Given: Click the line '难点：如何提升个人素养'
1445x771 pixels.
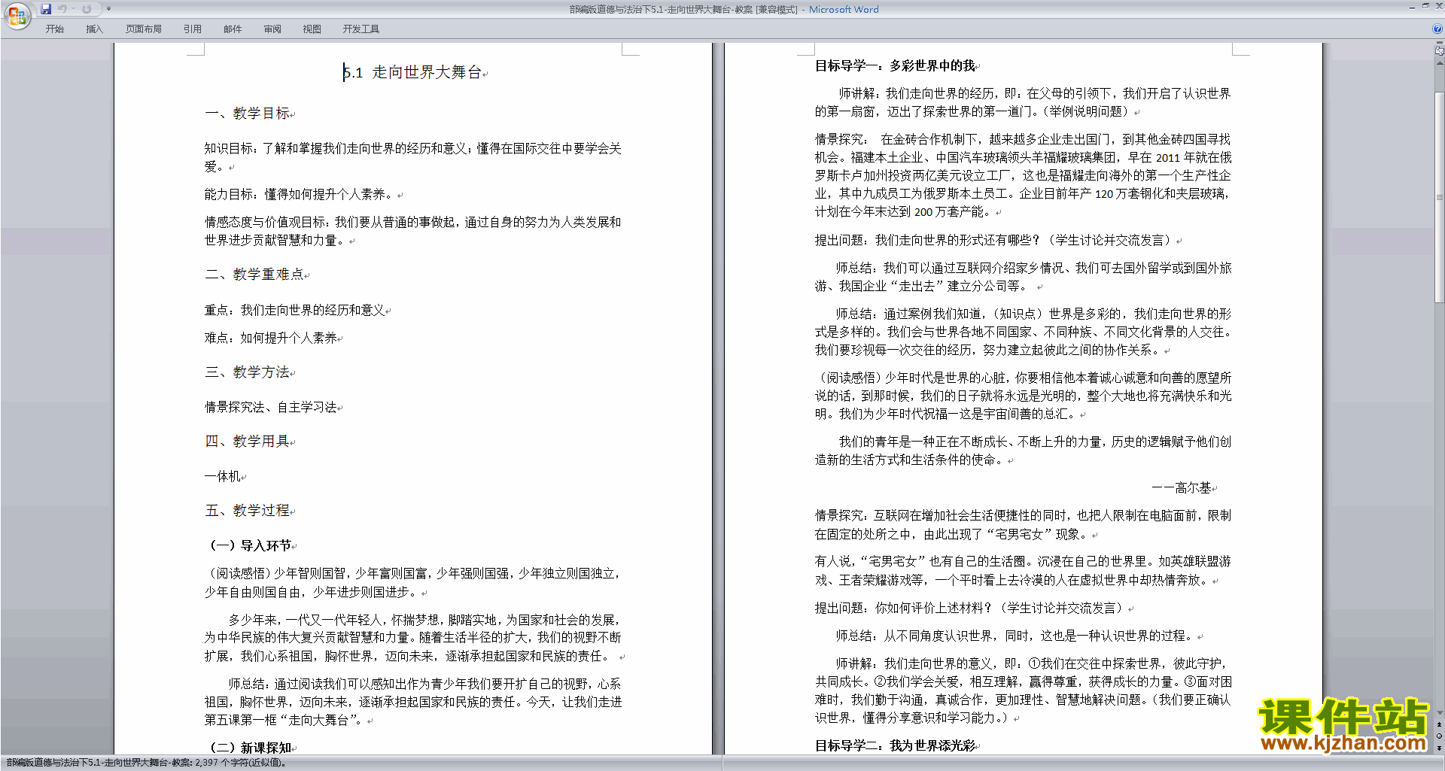Looking at the screenshot, I should (271, 338).
